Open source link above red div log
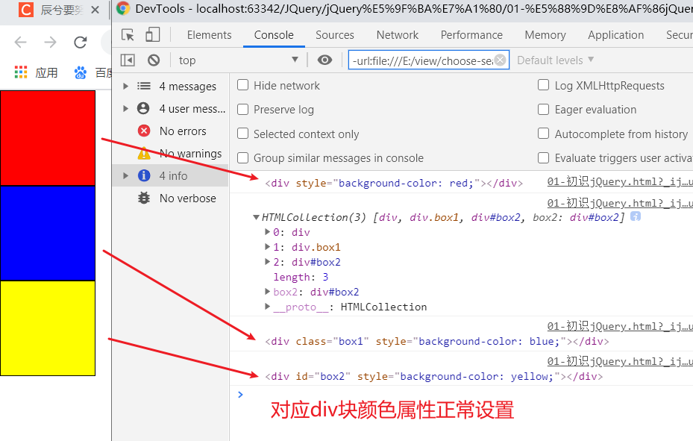693x441 pixels. [x=620, y=181]
